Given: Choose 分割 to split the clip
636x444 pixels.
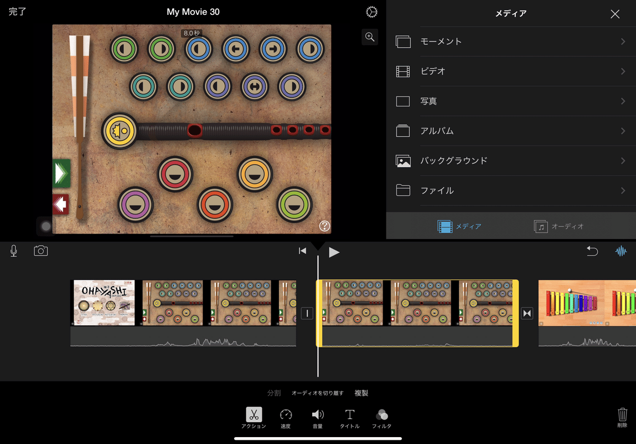Looking at the screenshot, I should 274,393.
